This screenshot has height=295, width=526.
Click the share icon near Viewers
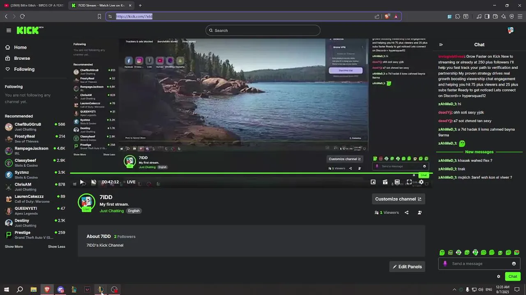click(406, 213)
